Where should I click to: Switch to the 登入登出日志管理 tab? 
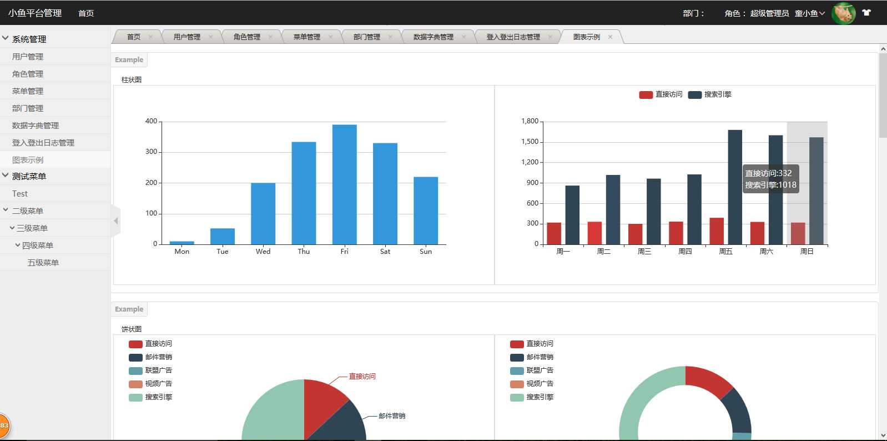[x=513, y=37]
